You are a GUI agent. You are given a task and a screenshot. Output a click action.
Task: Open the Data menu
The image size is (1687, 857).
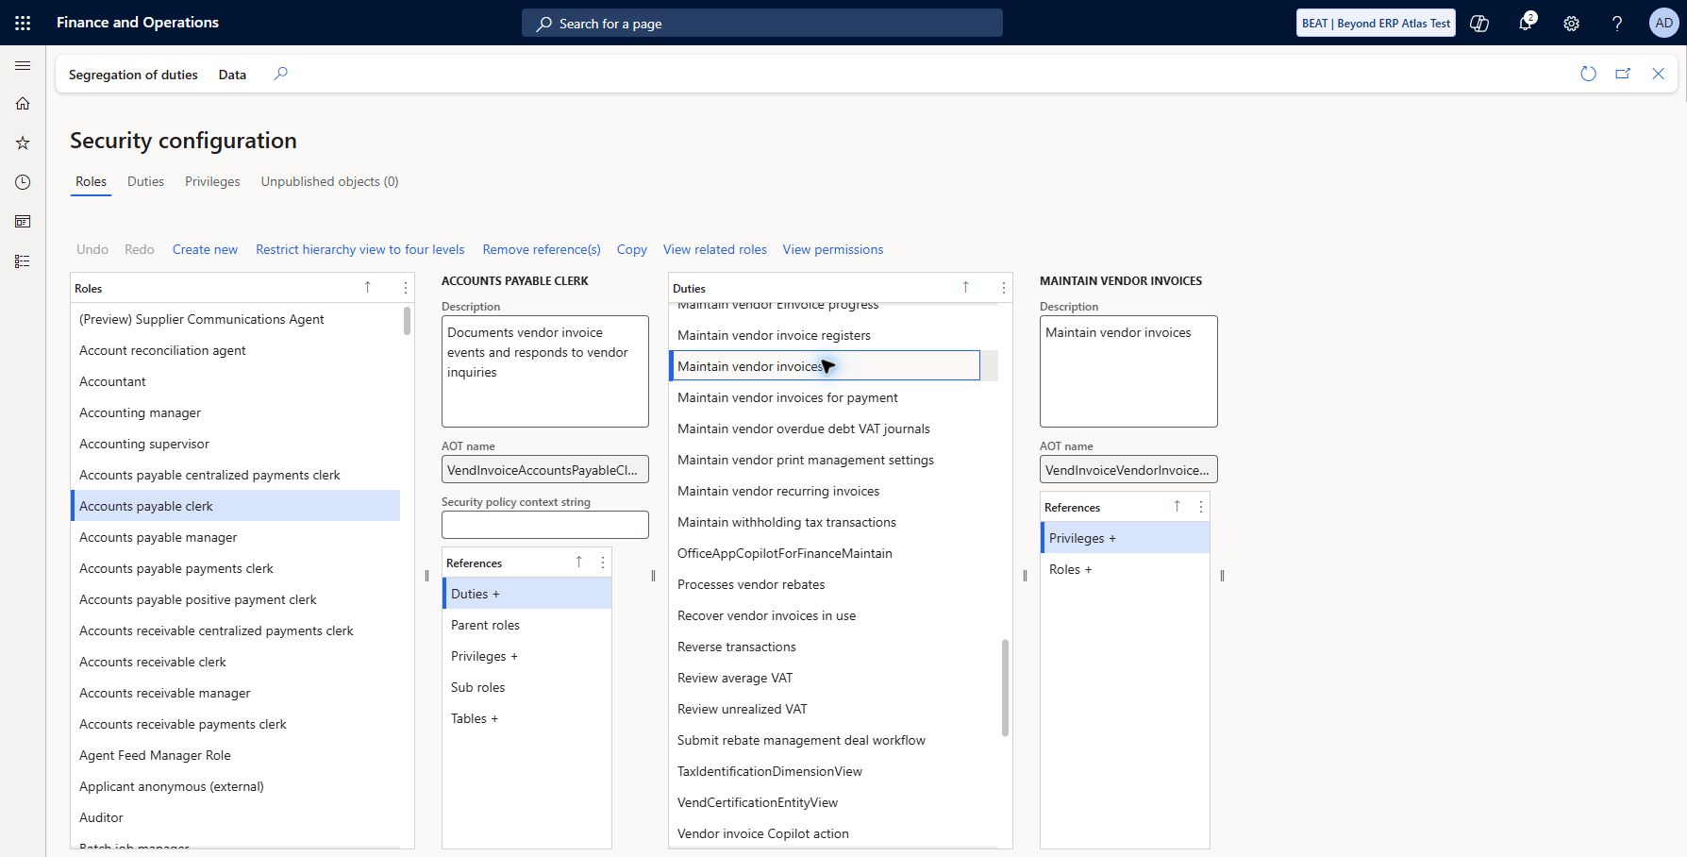coord(232,75)
